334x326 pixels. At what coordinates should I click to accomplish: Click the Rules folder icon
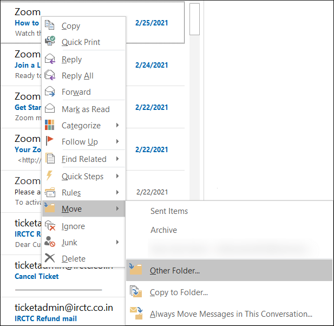(50, 192)
